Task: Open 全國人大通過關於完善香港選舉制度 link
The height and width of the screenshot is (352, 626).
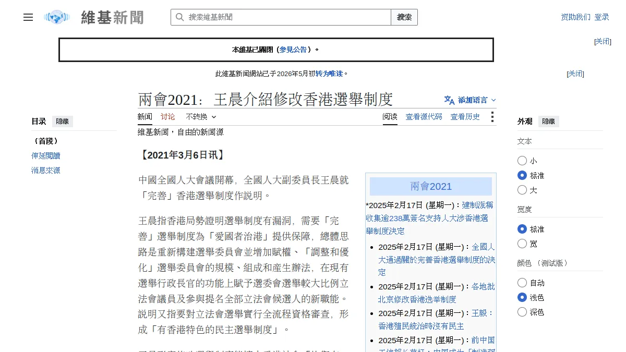Action: [437, 259]
